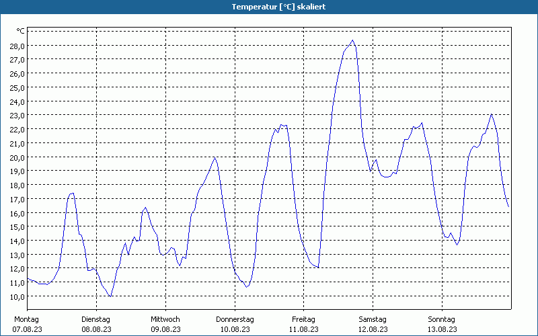Click the 23,0 y-axis label
Image resolution: width=538 pixels, height=336 pixels.
(x=17, y=116)
